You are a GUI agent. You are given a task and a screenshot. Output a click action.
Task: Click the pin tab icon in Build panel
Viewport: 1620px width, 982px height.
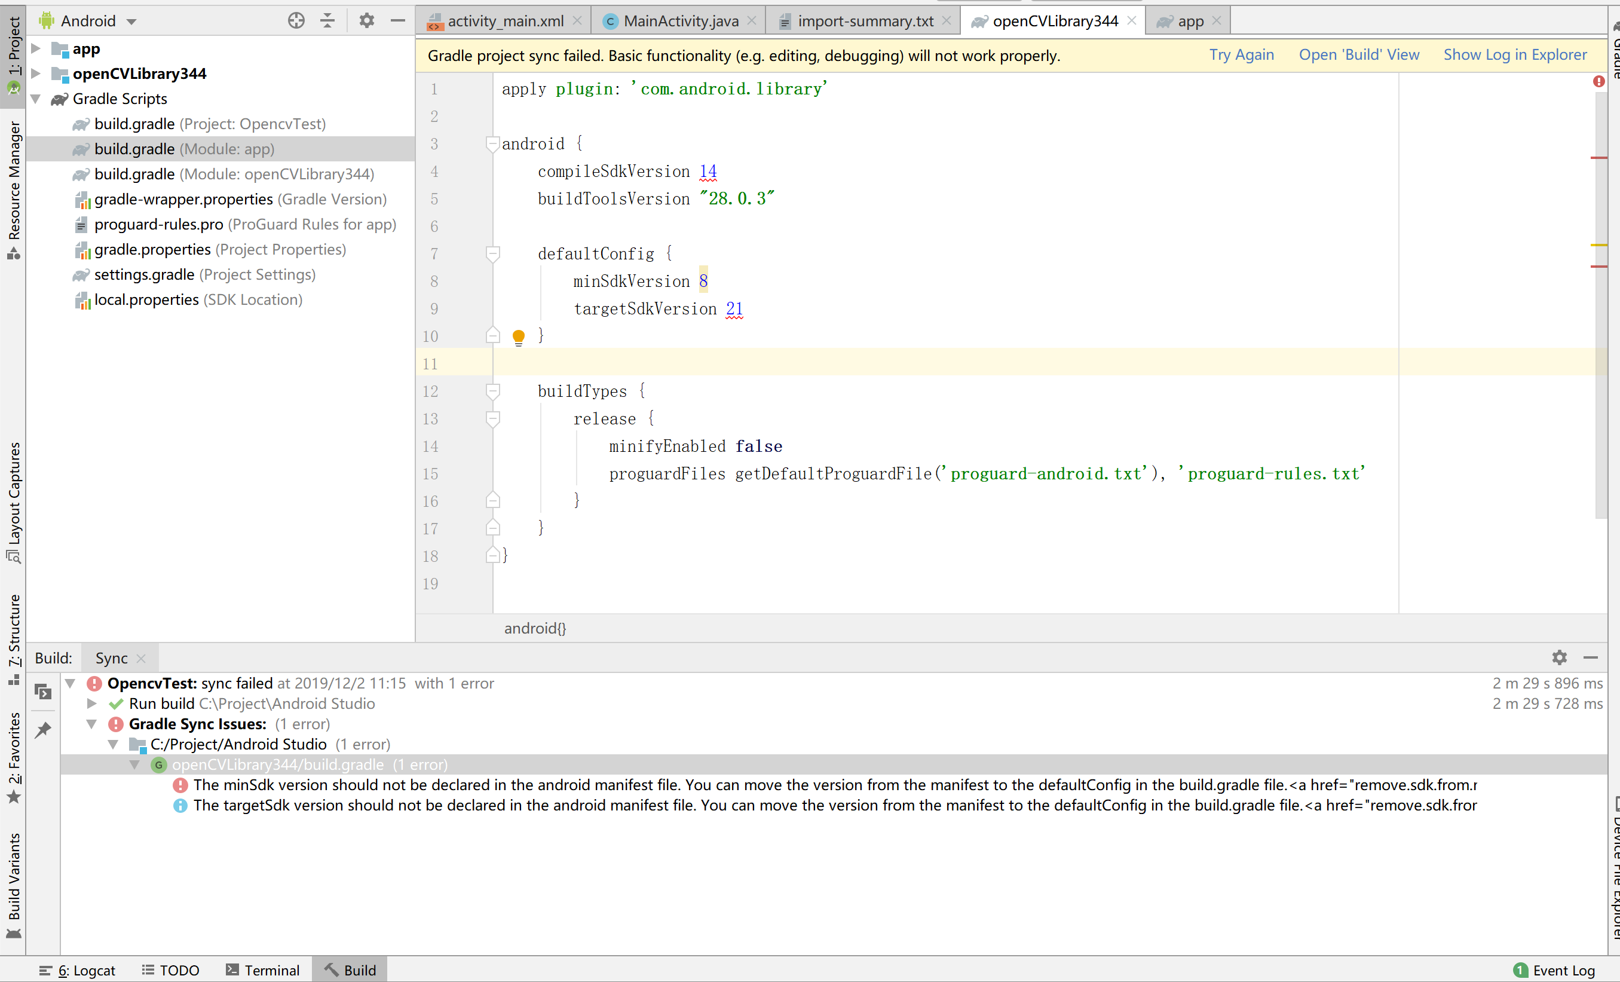[44, 729]
